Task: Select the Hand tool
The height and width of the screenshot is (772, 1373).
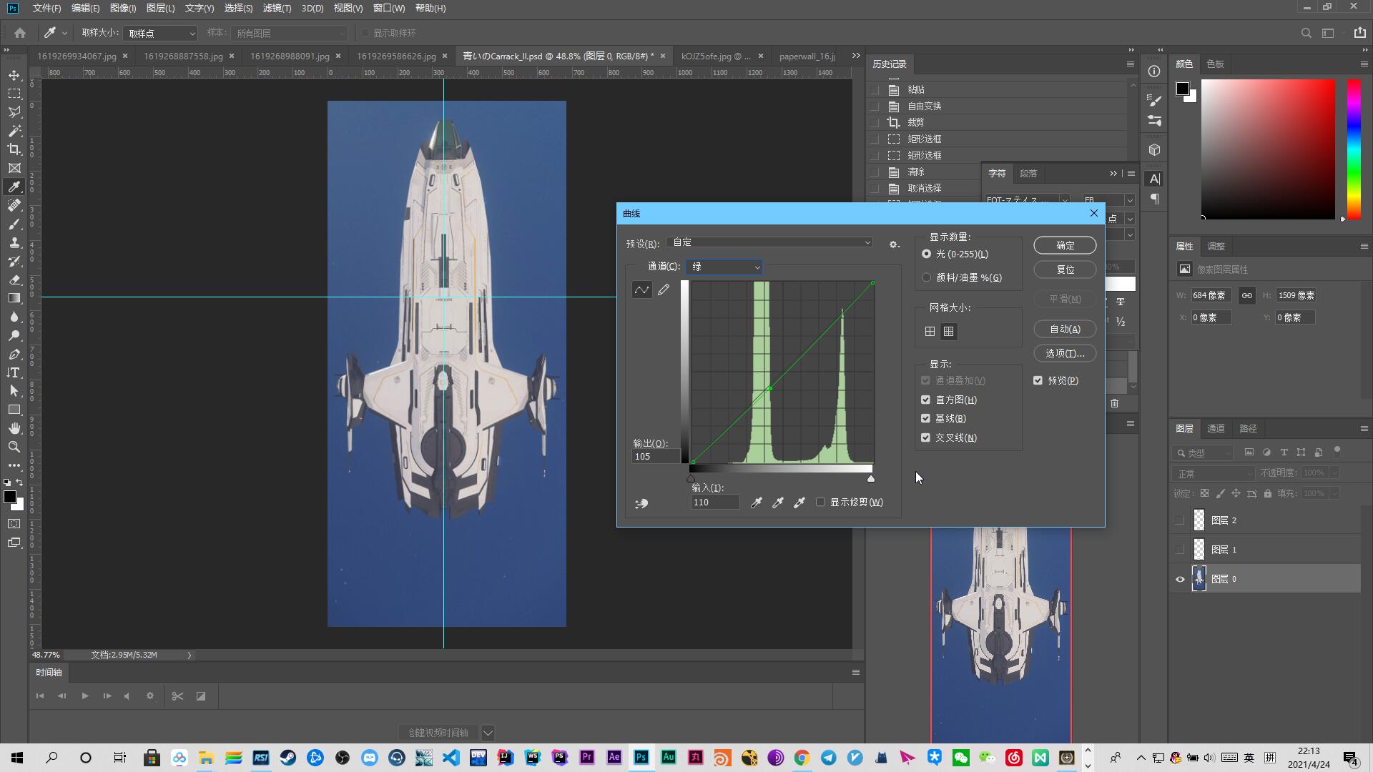Action: [x=14, y=428]
